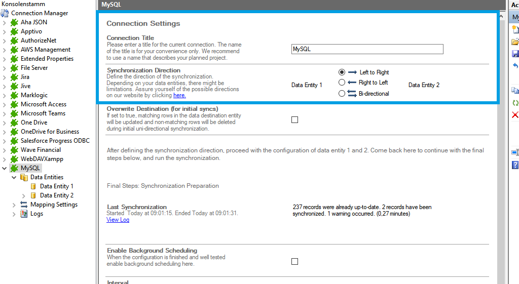This screenshot has width=519, height=284.
Task: Click the Data Entity 1 database icon
Action: click(x=33, y=186)
